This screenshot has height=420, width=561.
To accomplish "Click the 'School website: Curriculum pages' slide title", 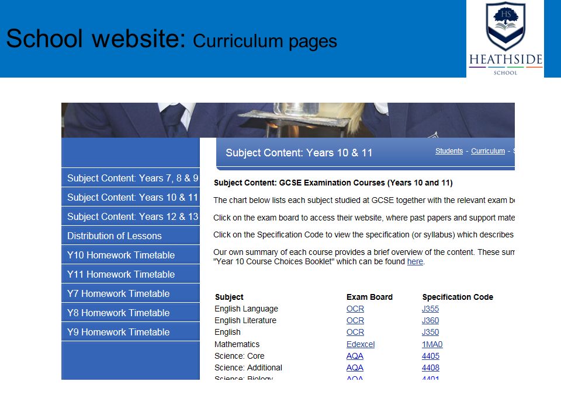I will click(x=172, y=38).
